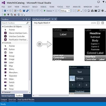The height and width of the screenshot is (106, 106).
Task: Open the VIEW menu
Action: 17,7
